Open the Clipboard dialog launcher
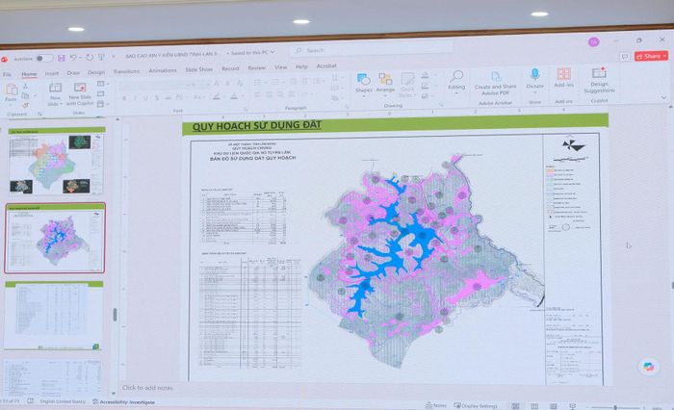Image resolution: width=674 pixels, height=410 pixels. (x=40, y=114)
